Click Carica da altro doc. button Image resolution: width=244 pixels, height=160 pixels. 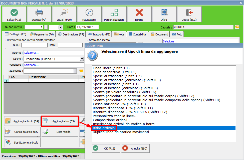[23, 132]
